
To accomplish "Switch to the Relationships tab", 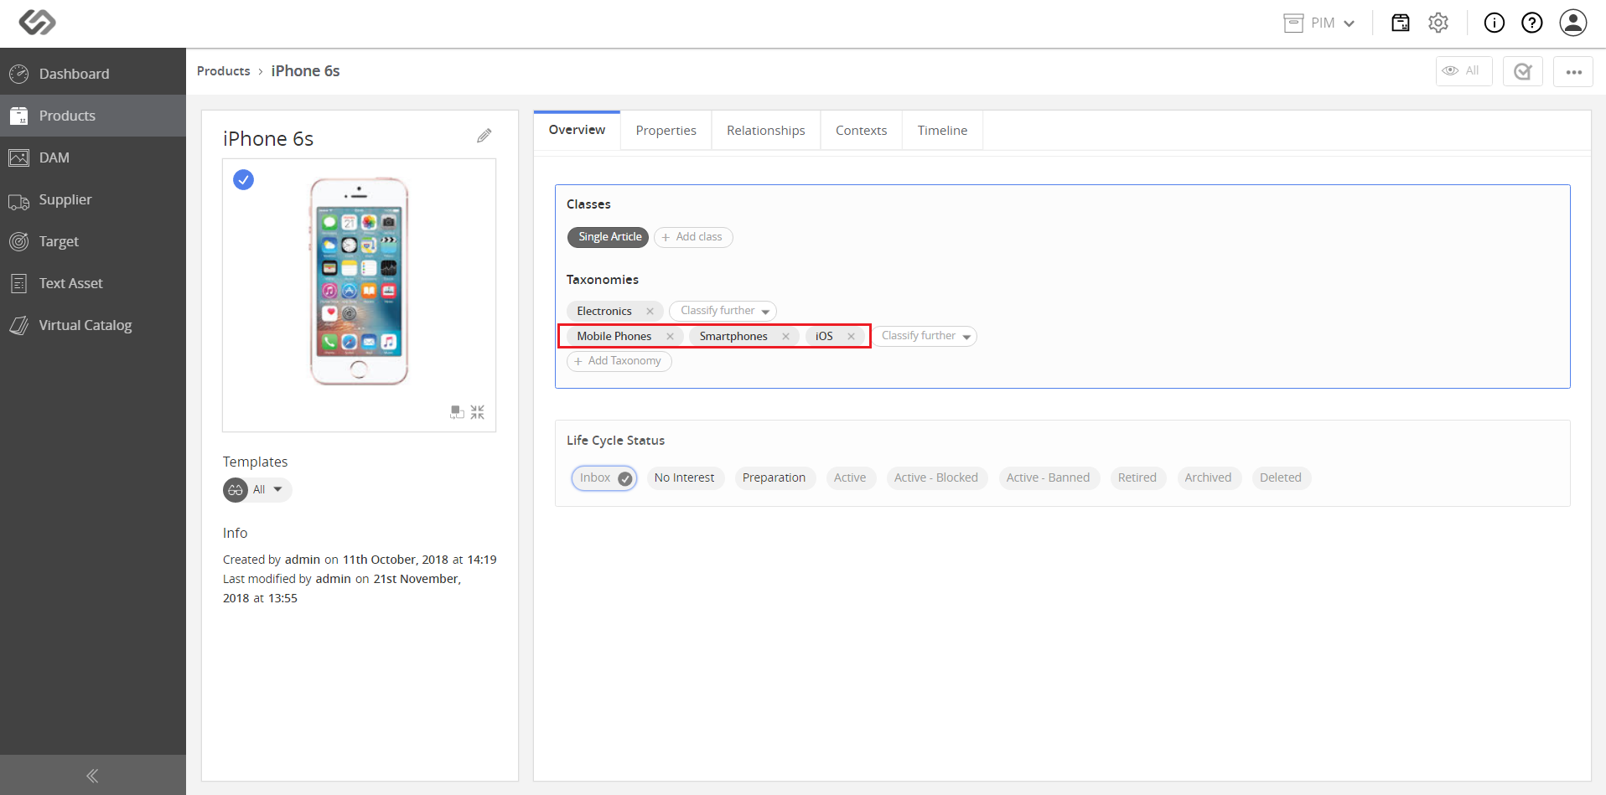I will (x=766, y=131).
